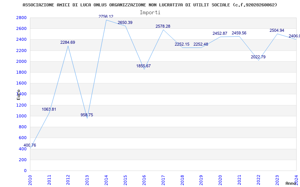The width and height of the screenshot is (300, 187).
Task: Click the 400.76 data label for 2010
Action: (30, 145)
